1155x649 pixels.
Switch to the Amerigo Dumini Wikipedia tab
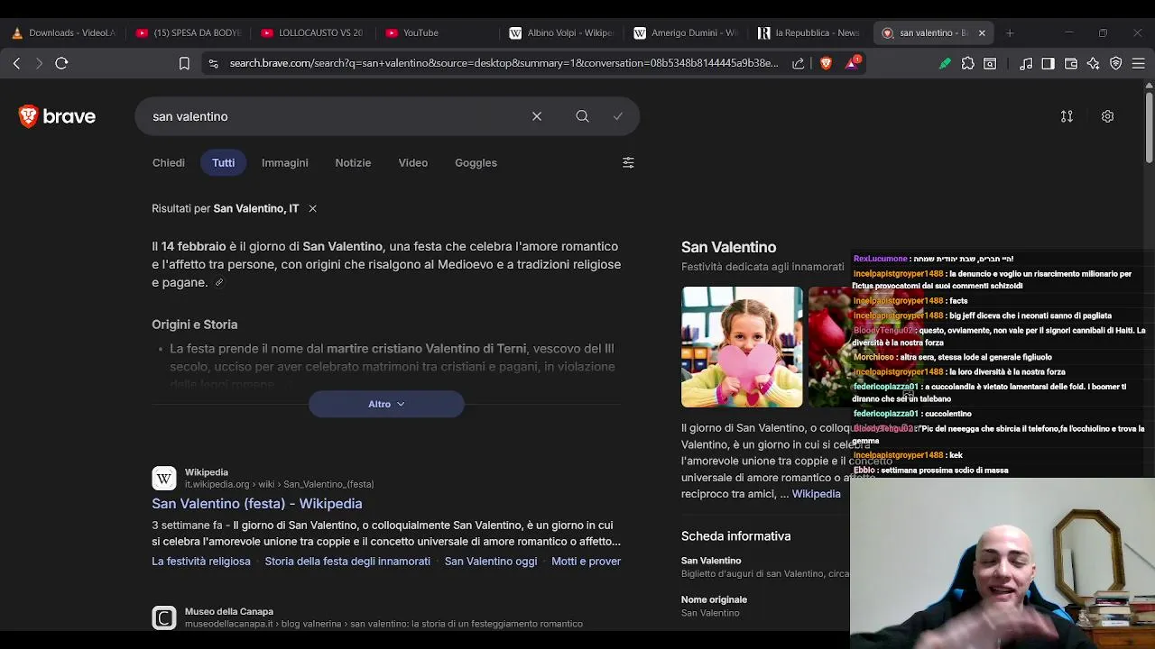click(686, 32)
